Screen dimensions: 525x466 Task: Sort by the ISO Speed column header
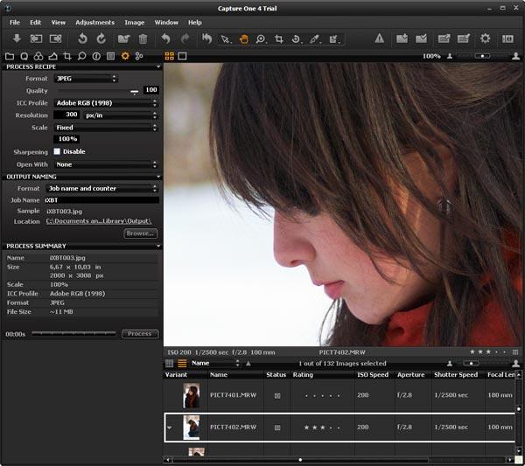point(373,375)
